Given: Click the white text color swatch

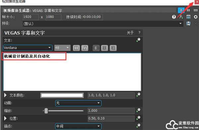Looking at the screenshot, I should point(62,95).
